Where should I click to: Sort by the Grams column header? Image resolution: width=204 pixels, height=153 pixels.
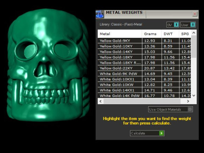(x=152, y=34)
